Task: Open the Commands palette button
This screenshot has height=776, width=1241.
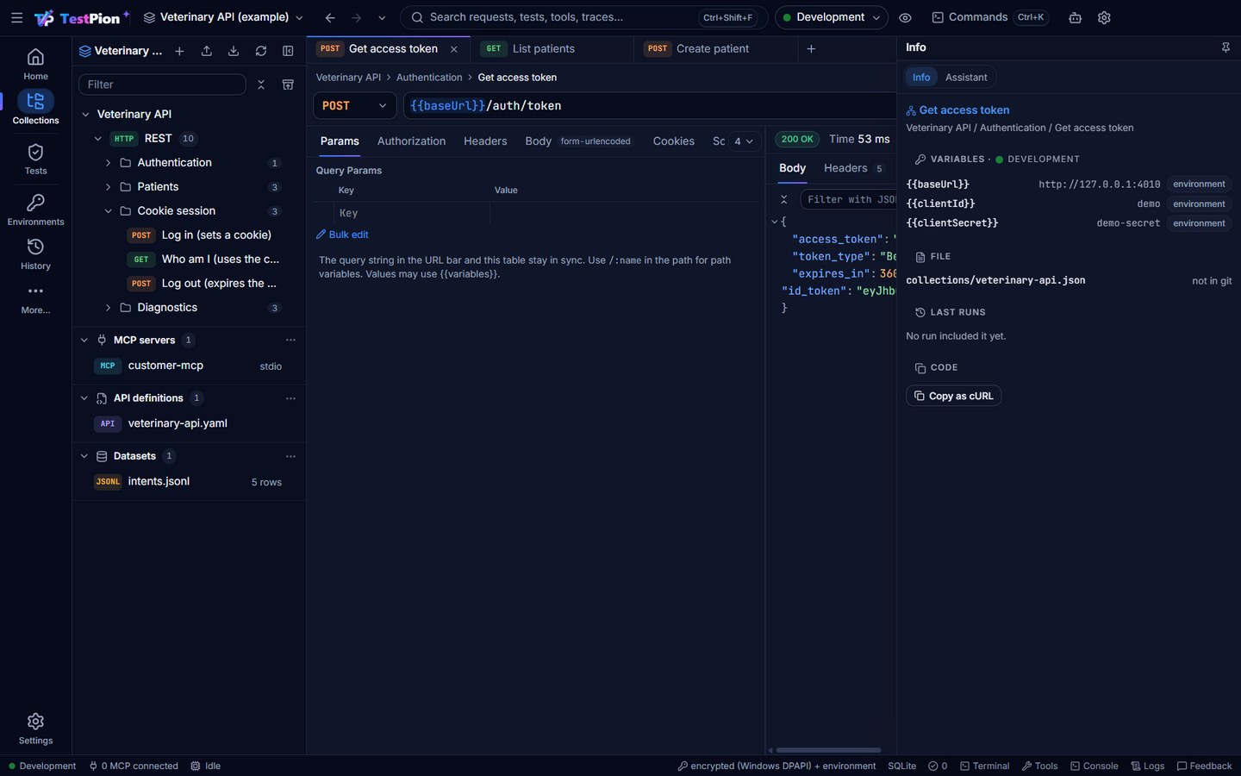Action: [990, 17]
